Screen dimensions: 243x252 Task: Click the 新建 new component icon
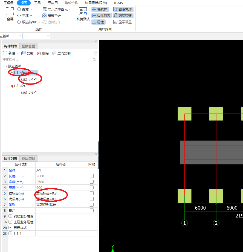5,53
